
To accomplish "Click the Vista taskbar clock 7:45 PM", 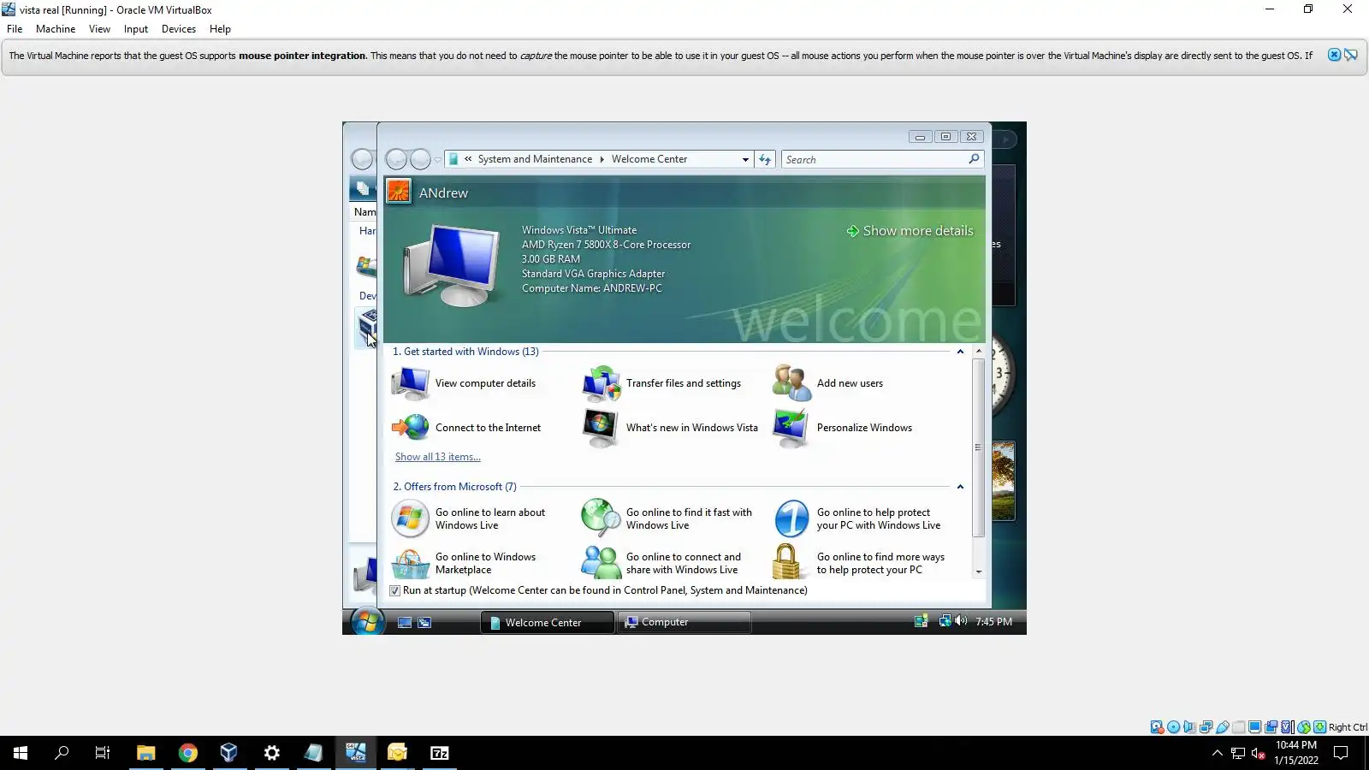I will coord(993,622).
